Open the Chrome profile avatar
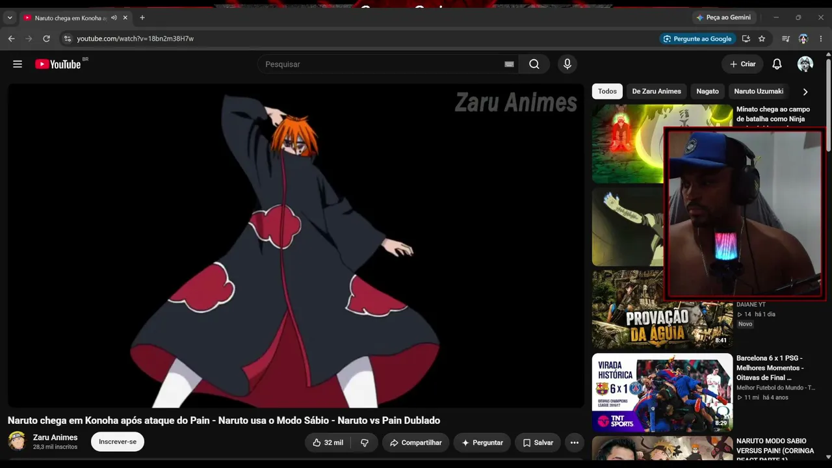Viewport: 832px width, 468px height. click(x=803, y=39)
